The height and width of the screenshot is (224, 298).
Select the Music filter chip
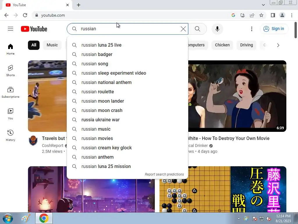coord(52,45)
